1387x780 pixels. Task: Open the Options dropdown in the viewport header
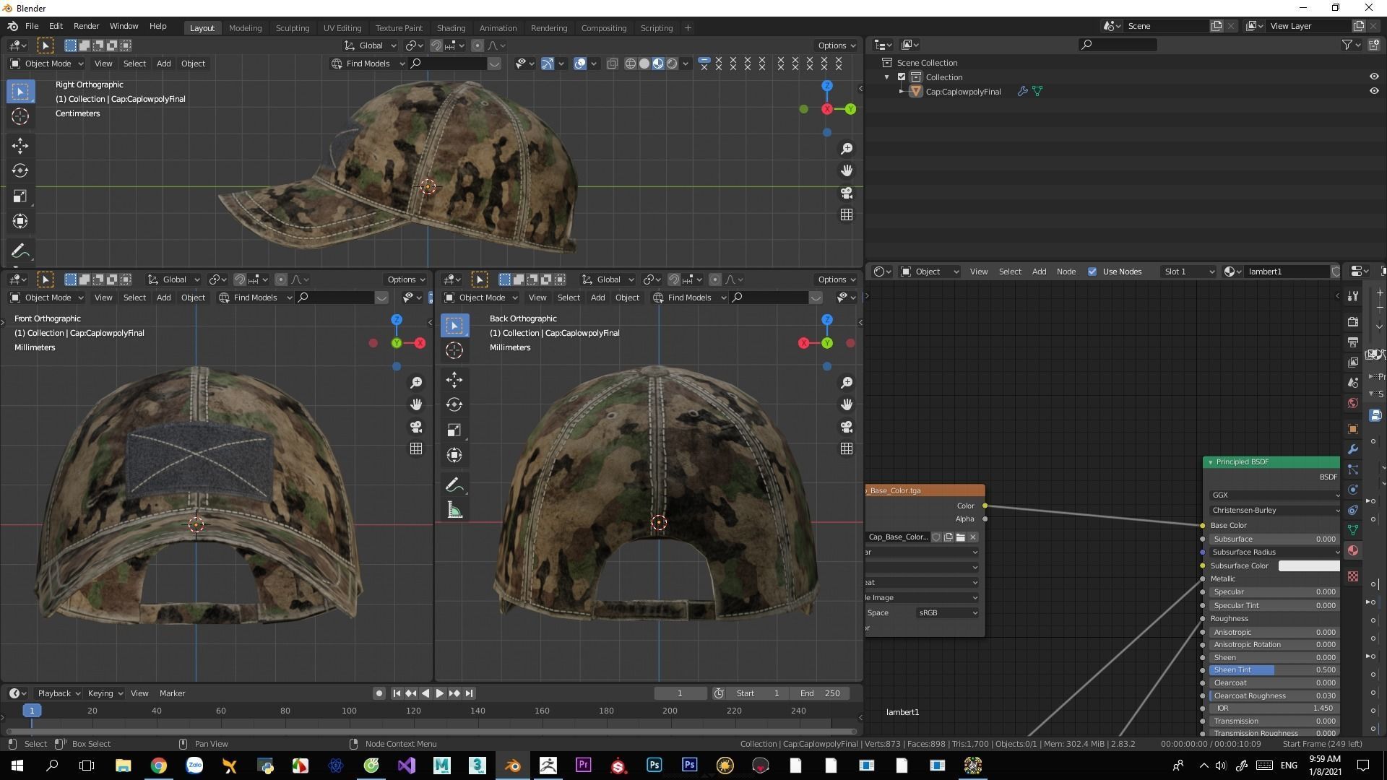[x=836, y=45]
